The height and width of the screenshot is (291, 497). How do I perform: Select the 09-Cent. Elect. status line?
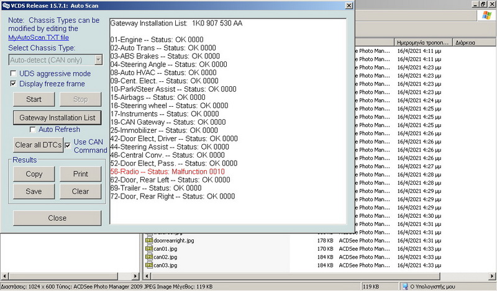(165, 81)
